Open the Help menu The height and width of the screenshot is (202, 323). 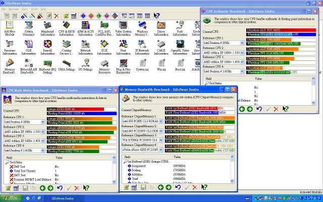click(43, 9)
